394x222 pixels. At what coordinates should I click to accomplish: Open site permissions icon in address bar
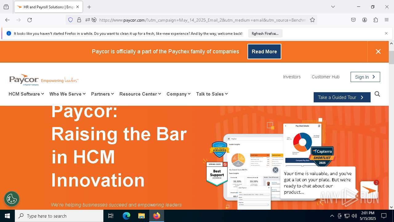[88, 20]
